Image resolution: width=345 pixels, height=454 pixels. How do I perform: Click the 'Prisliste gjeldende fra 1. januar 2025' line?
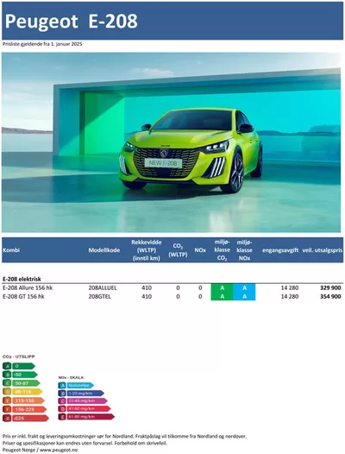point(42,44)
